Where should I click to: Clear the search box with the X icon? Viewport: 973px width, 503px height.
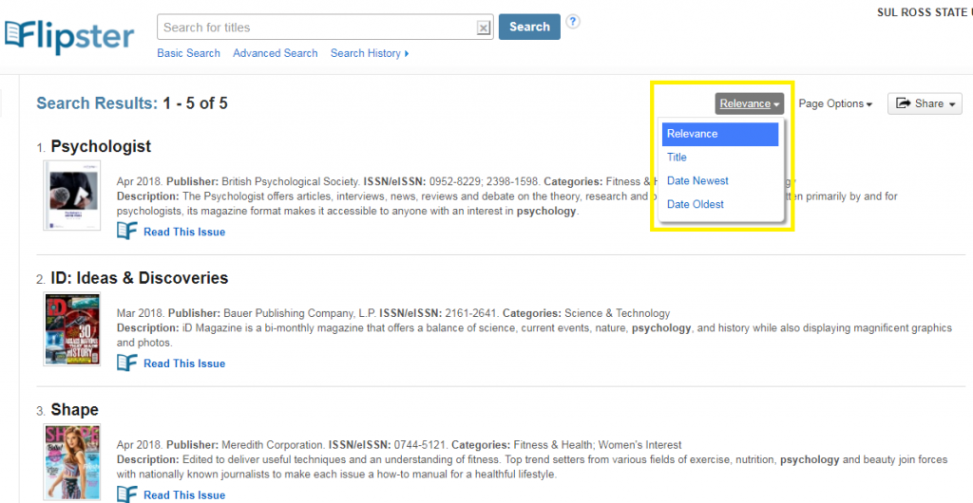coord(484,28)
